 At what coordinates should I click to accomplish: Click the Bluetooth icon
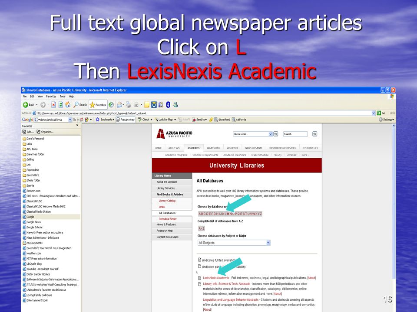(168, 105)
